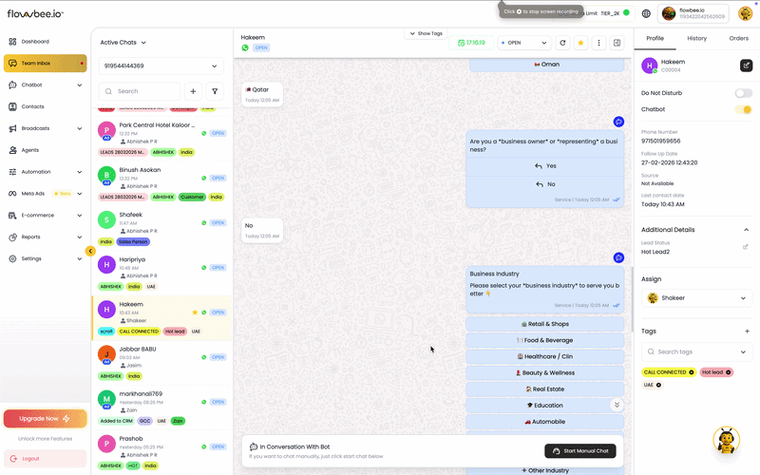Enable the Do Not Disturb toggle
760x475 pixels.
click(x=743, y=93)
